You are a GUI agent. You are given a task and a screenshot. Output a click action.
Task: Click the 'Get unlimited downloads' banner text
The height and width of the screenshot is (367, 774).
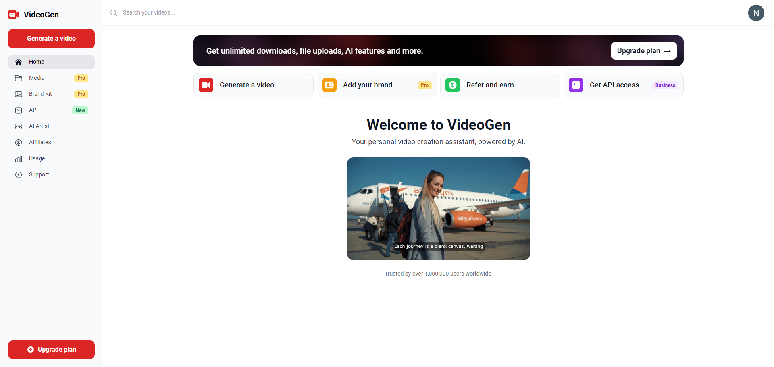[x=314, y=51]
